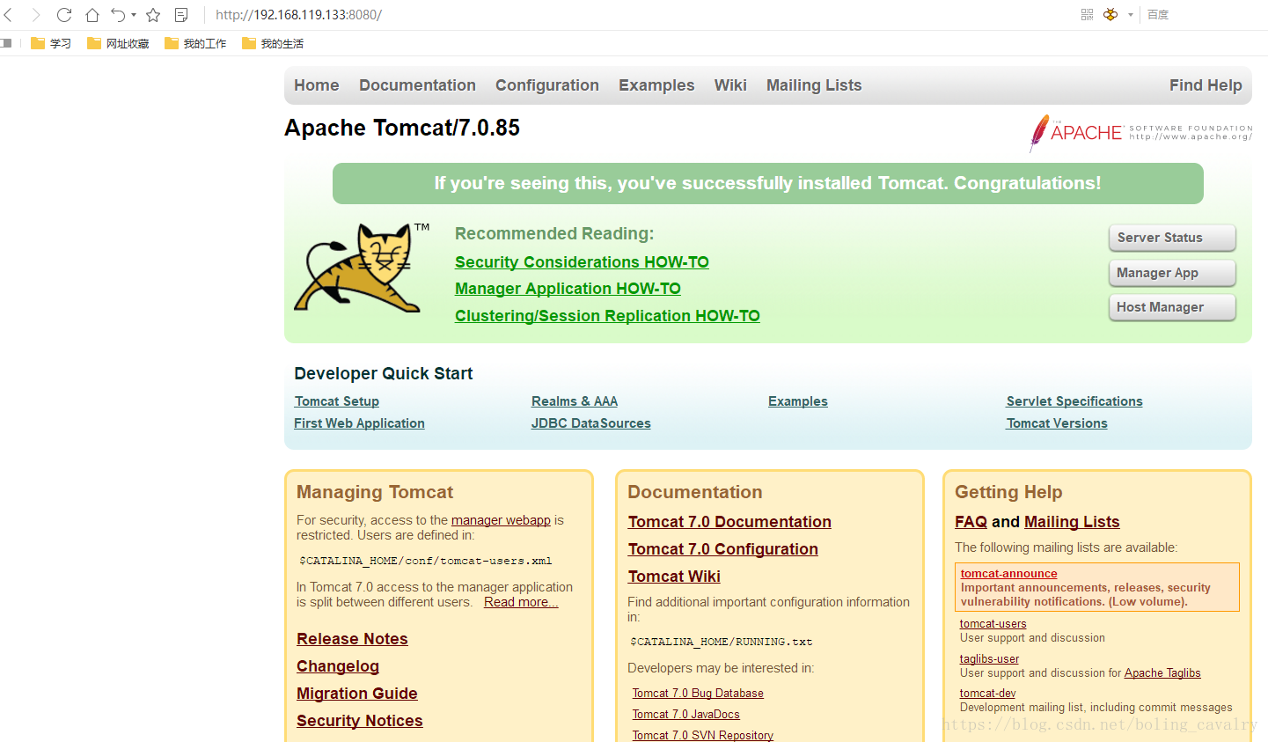
Task: Open Tomcat 7.0 SVN Repository link
Action: pyautogui.click(x=703, y=735)
